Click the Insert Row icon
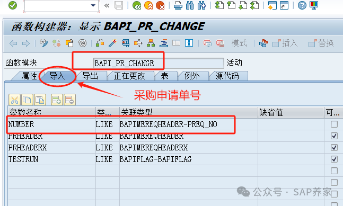Screen dimensions: 343x206 point(57,100)
